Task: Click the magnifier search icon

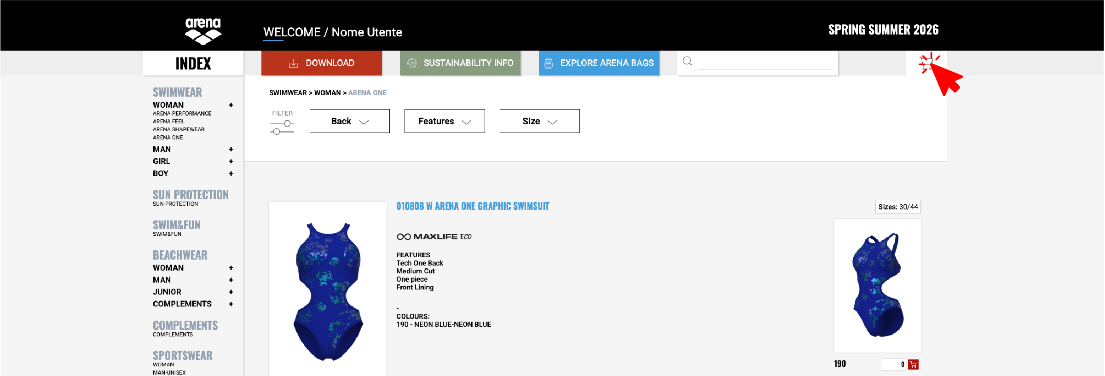Action: point(687,61)
